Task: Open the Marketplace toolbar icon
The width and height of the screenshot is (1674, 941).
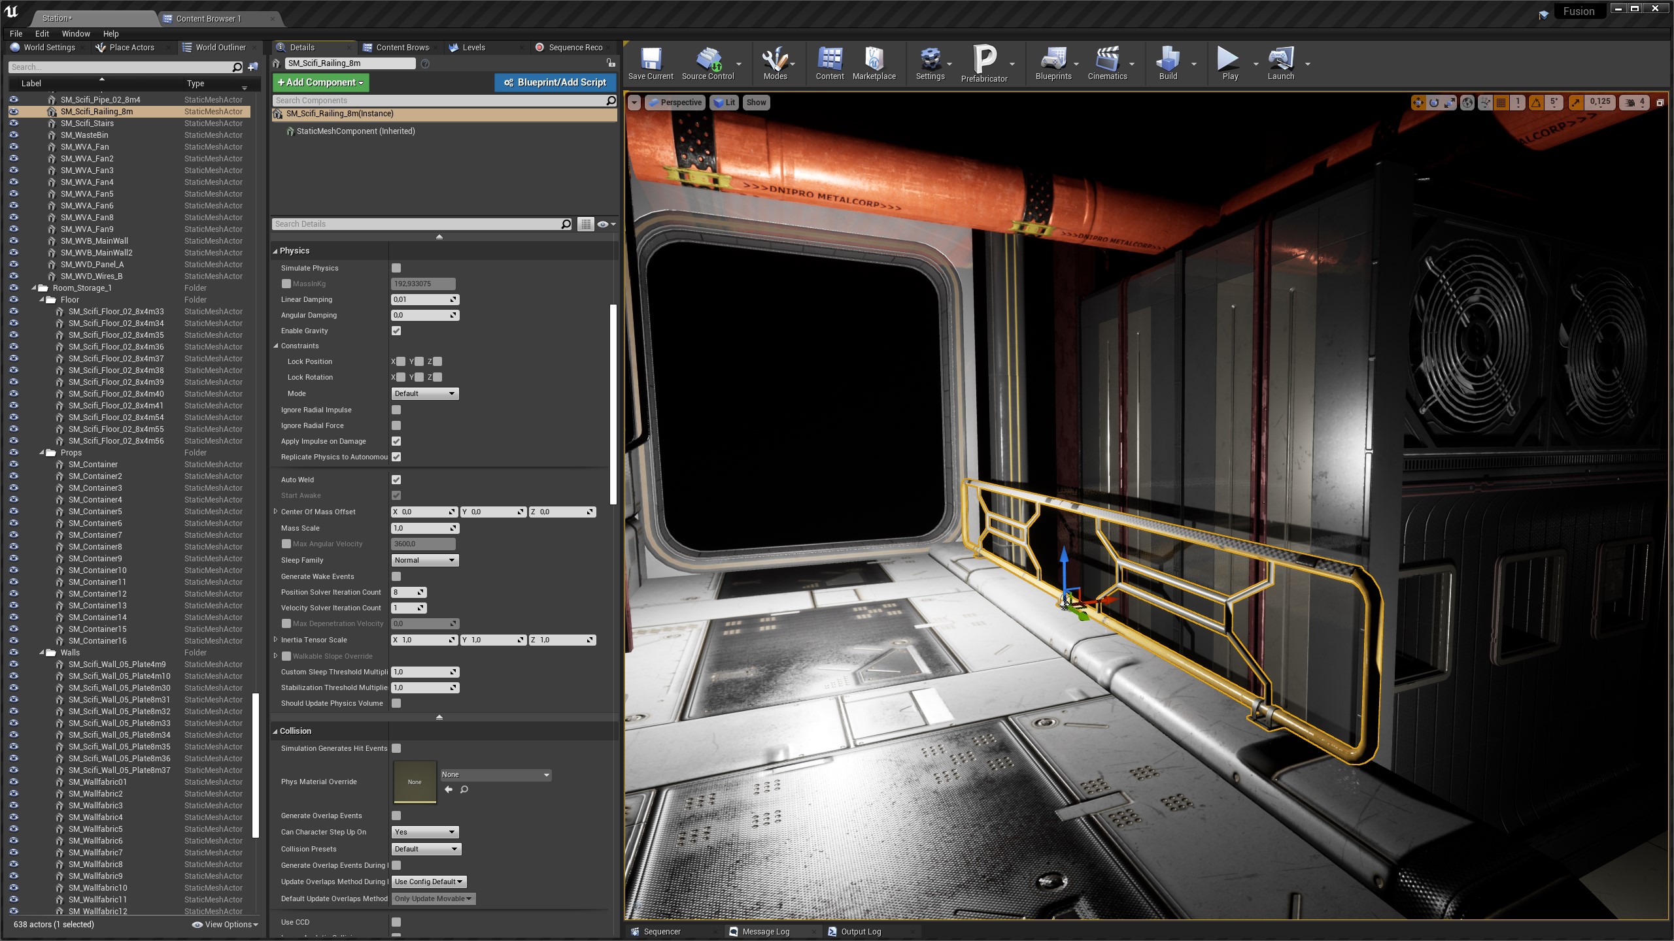Action: pos(874,63)
